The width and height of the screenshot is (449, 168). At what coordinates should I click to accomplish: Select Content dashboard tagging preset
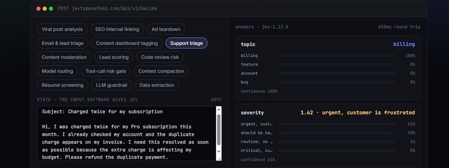[127, 43]
